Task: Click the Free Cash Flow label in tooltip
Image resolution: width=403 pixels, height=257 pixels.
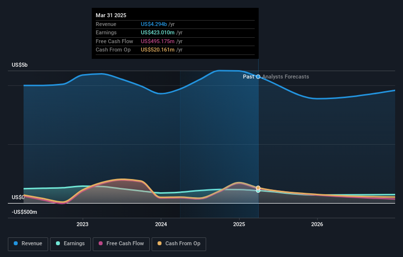Action: [114, 41]
